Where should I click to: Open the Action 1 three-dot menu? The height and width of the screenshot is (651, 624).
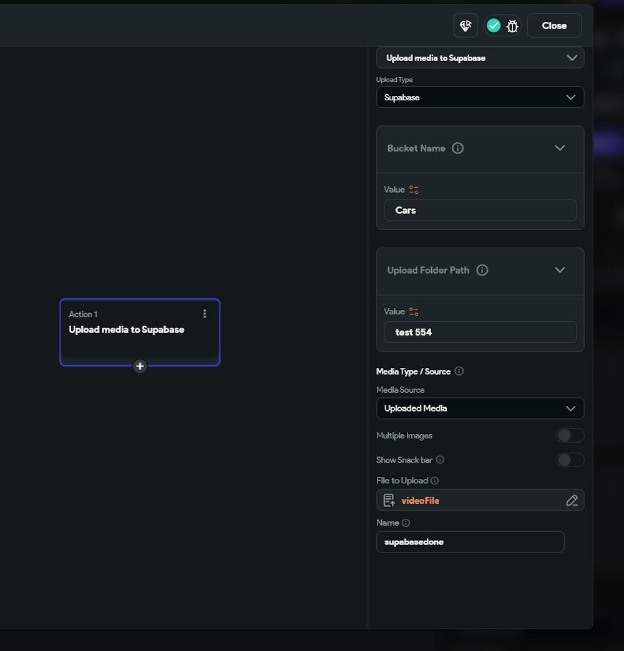point(205,314)
